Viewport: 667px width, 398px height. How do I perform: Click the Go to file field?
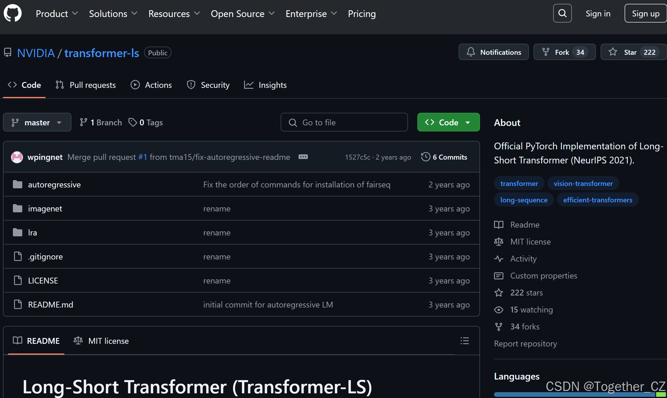point(344,122)
